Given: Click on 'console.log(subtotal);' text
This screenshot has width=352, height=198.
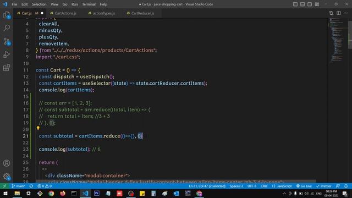Looking at the screenshot, I should pyautogui.click(x=65, y=149).
